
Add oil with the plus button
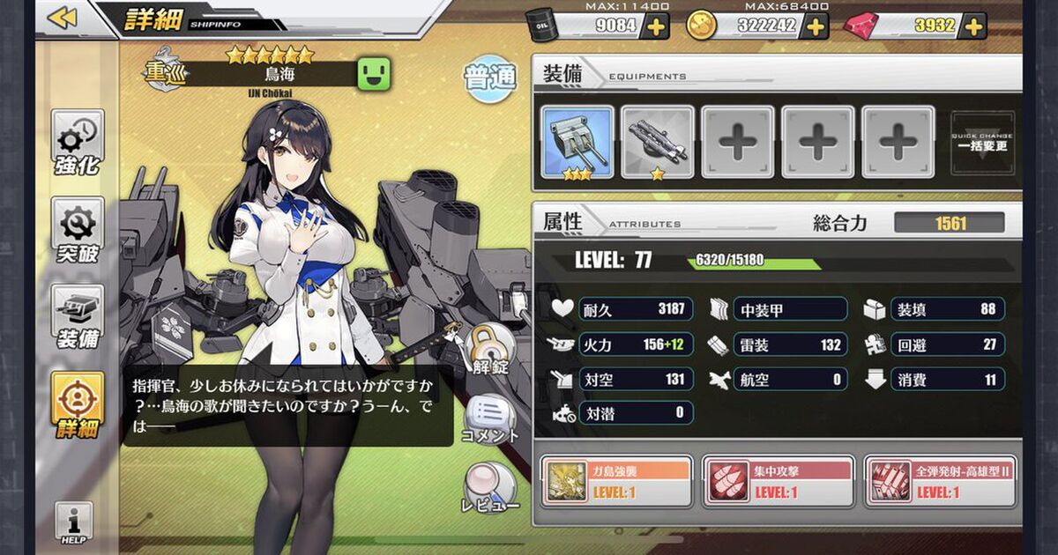pyautogui.click(x=655, y=26)
